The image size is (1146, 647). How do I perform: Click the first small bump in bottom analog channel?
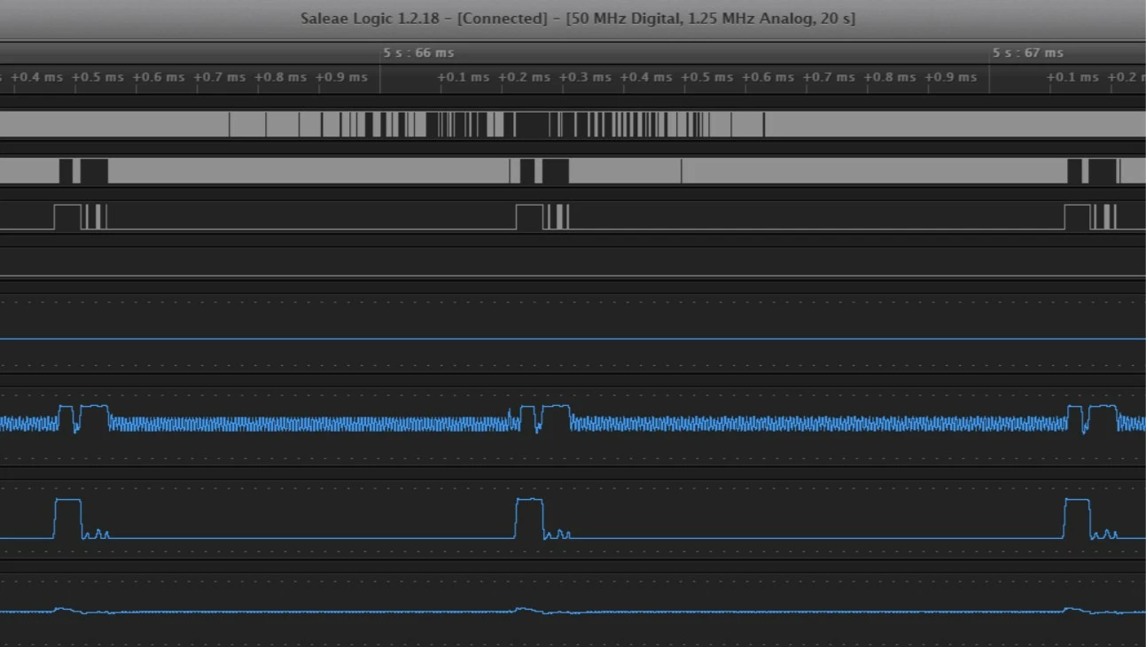click(67, 610)
